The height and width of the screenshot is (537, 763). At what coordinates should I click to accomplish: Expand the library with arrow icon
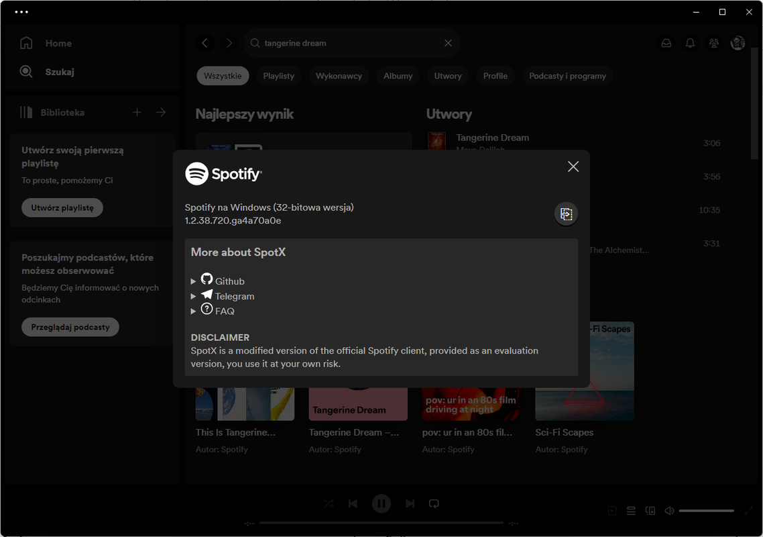(161, 113)
